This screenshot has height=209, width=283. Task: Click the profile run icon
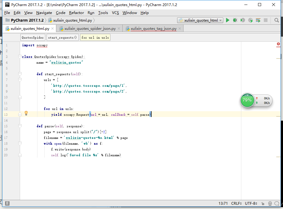250,20
